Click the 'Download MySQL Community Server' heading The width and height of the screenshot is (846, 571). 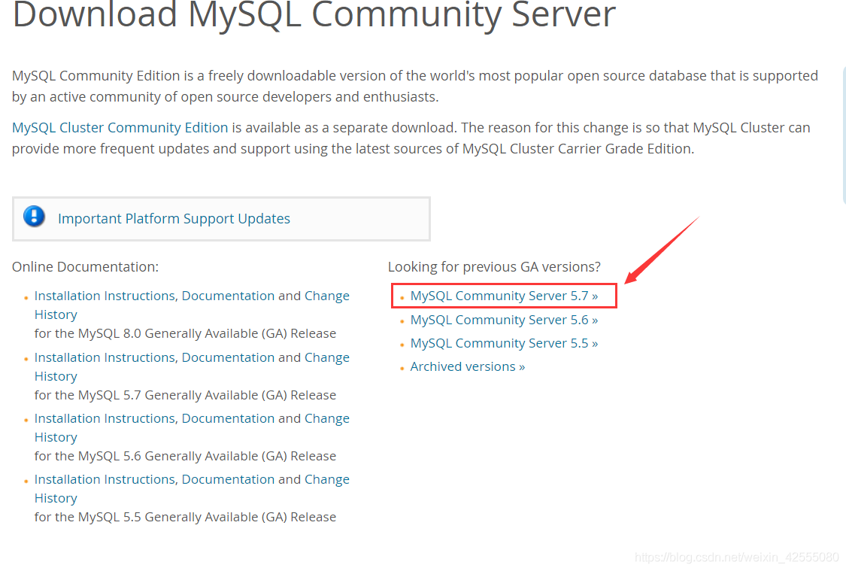pos(314,15)
